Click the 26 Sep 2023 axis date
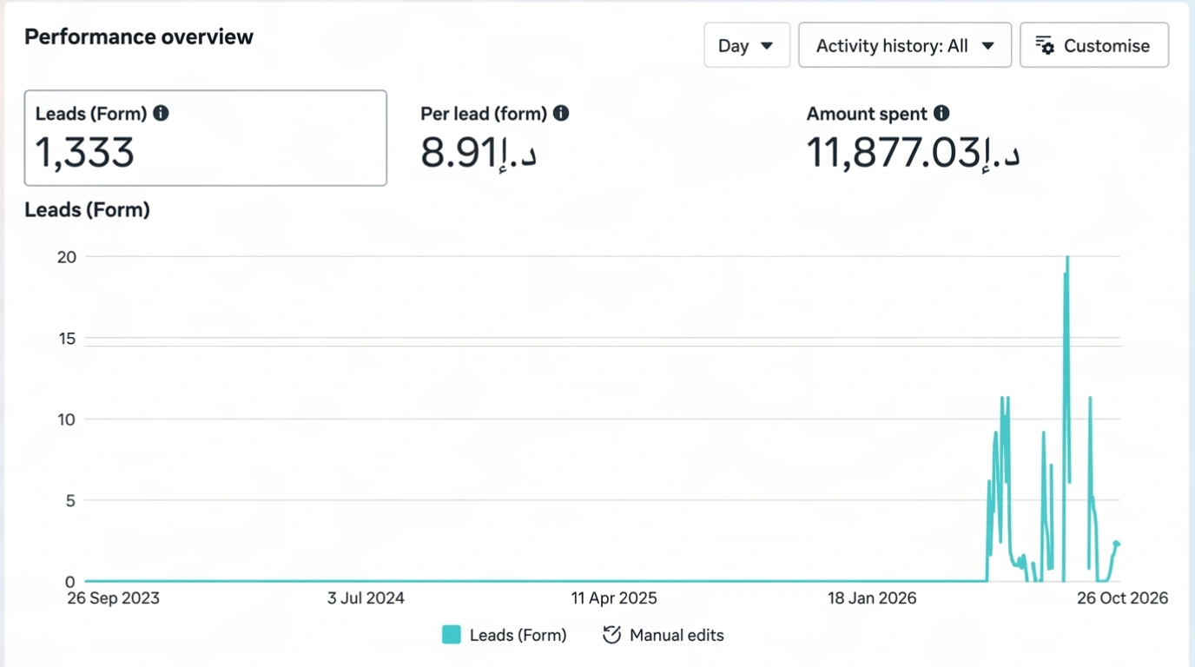1195x667 pixels. click(x=114, y=598)
